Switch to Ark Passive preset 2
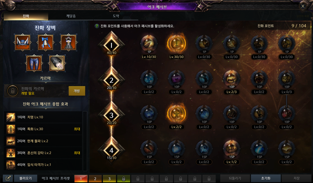Image resolution: width=313 pixels, height=183 pixels. pos(95,179)
